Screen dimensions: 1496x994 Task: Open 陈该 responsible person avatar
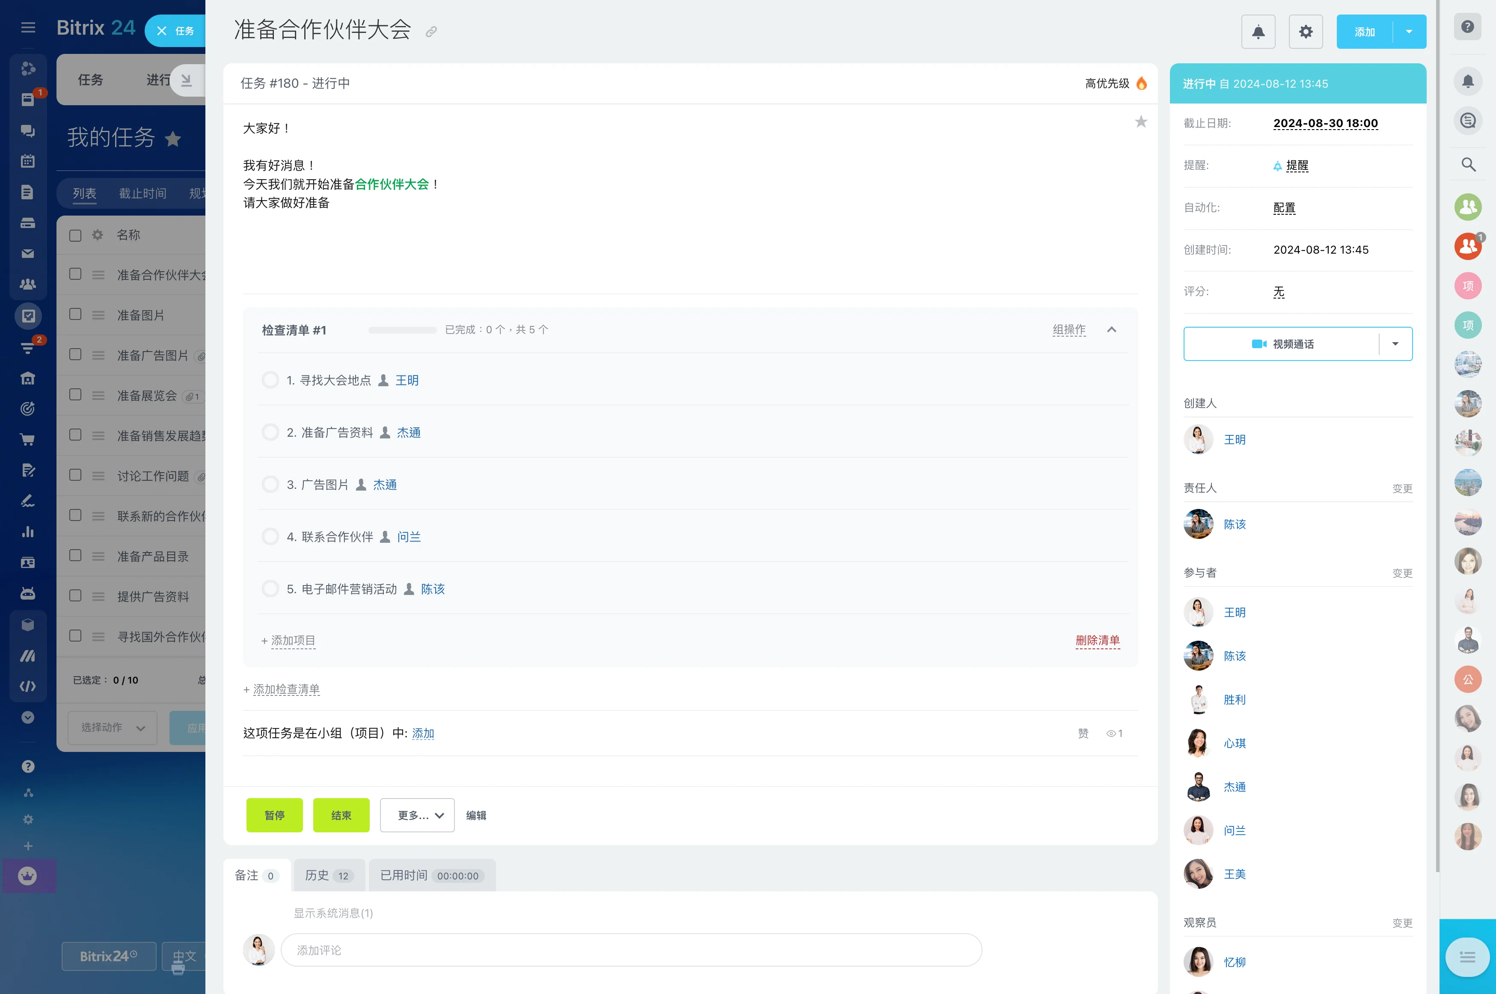click(1198, 524)
